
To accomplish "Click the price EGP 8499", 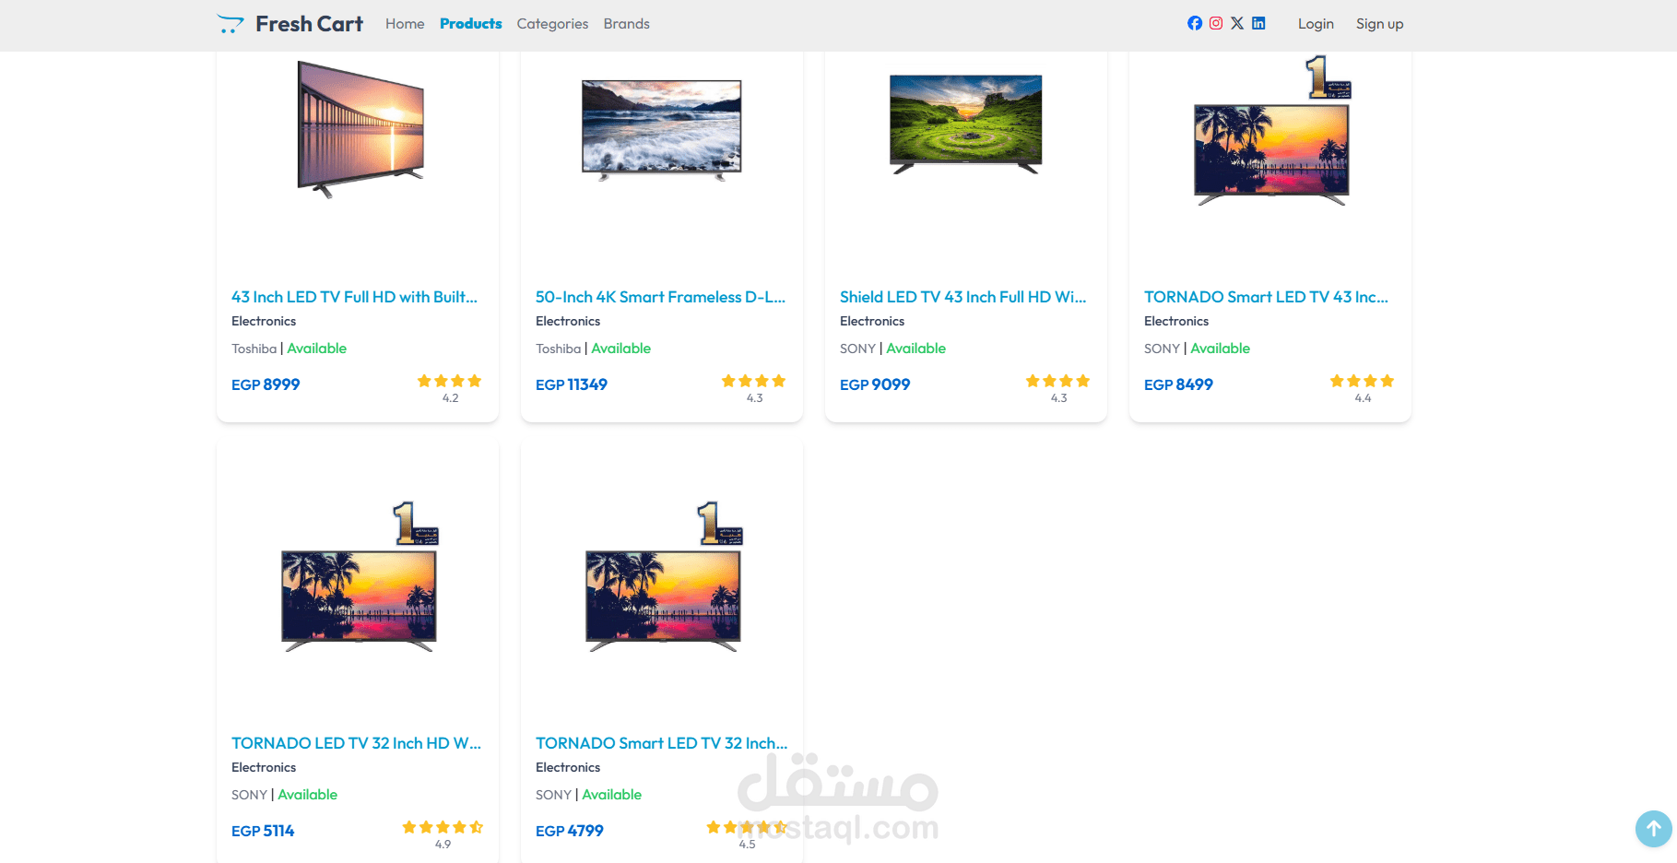I will [1178, 384].
